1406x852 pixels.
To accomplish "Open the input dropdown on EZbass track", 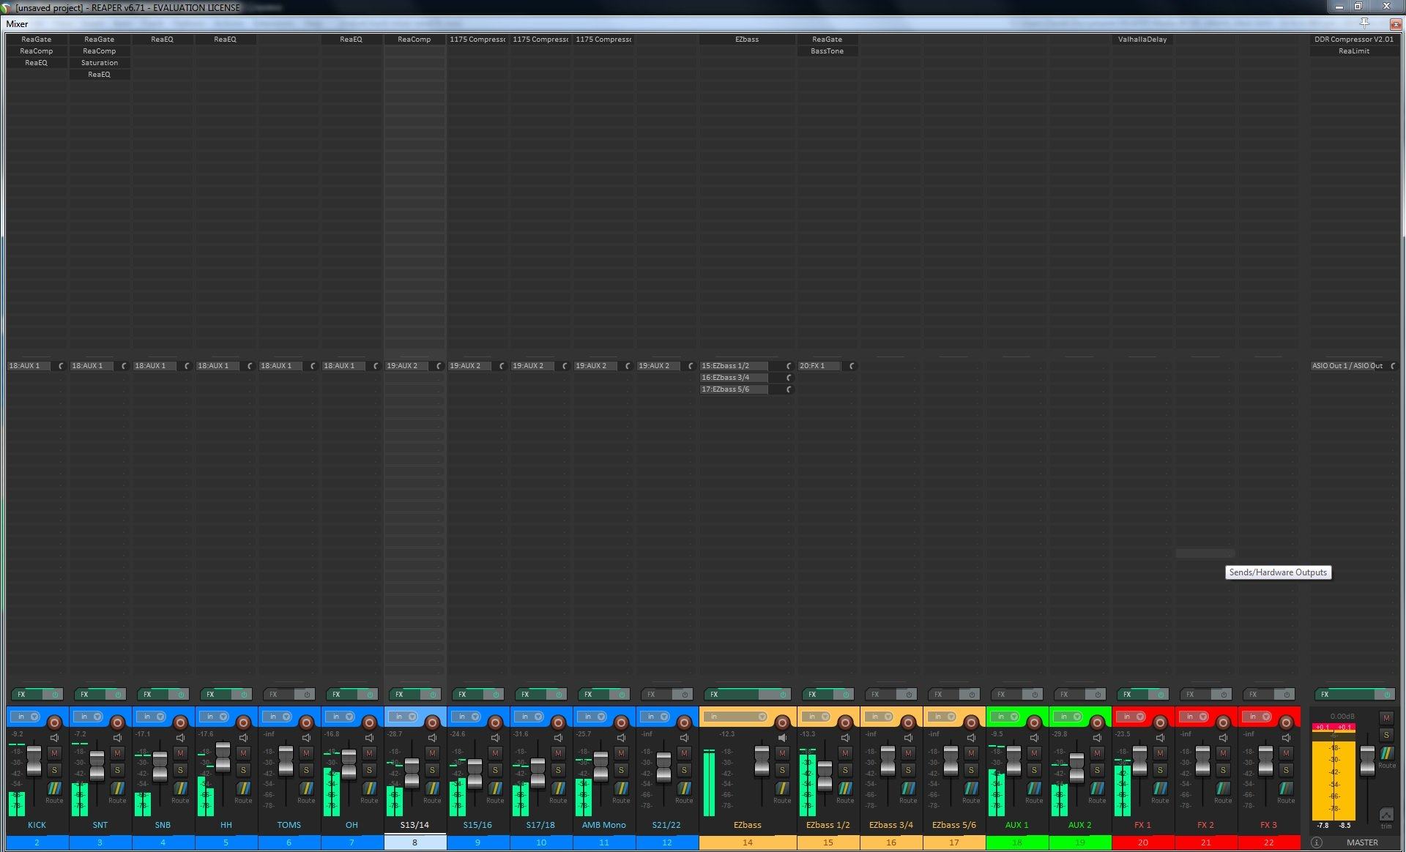I will (762, 717).
